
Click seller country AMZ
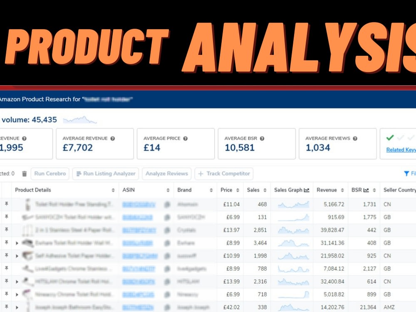click(389, 307)
